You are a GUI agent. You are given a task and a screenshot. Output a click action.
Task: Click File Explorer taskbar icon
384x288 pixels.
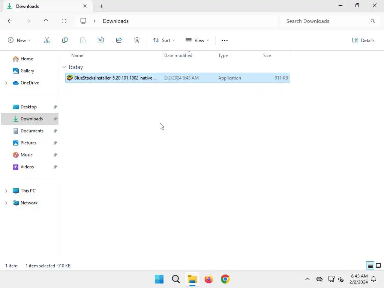(192, 279)
